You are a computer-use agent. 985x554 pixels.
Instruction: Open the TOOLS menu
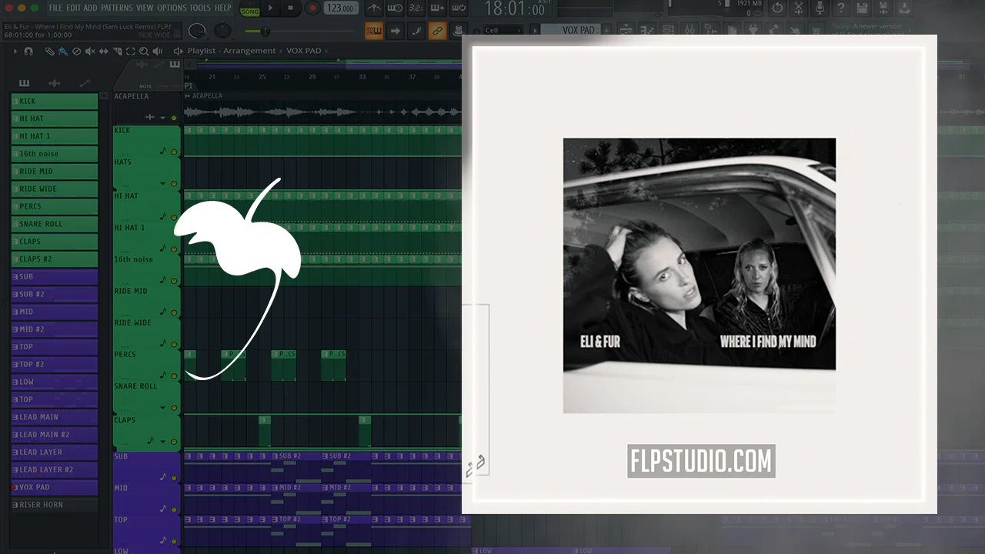[x=200, y=8]
